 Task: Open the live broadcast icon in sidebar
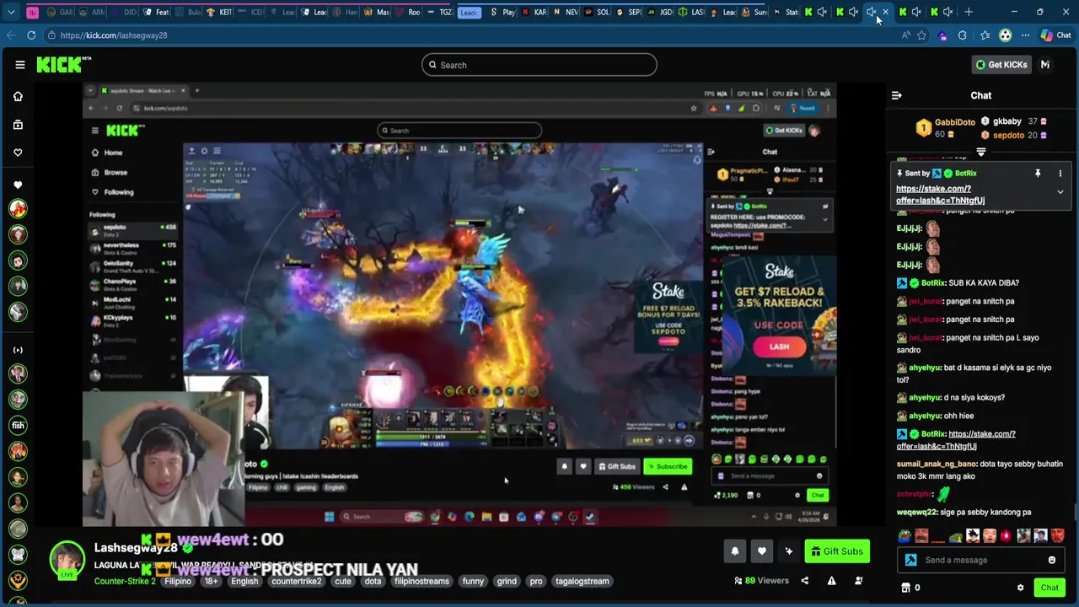pos(18,350)
